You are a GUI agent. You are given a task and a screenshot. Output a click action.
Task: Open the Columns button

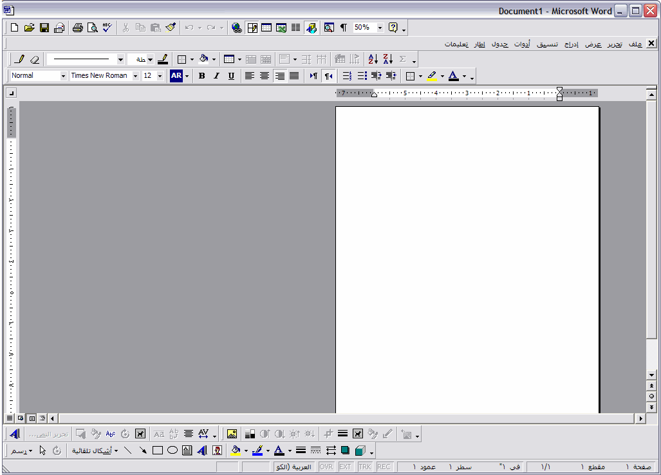(296, 28)
